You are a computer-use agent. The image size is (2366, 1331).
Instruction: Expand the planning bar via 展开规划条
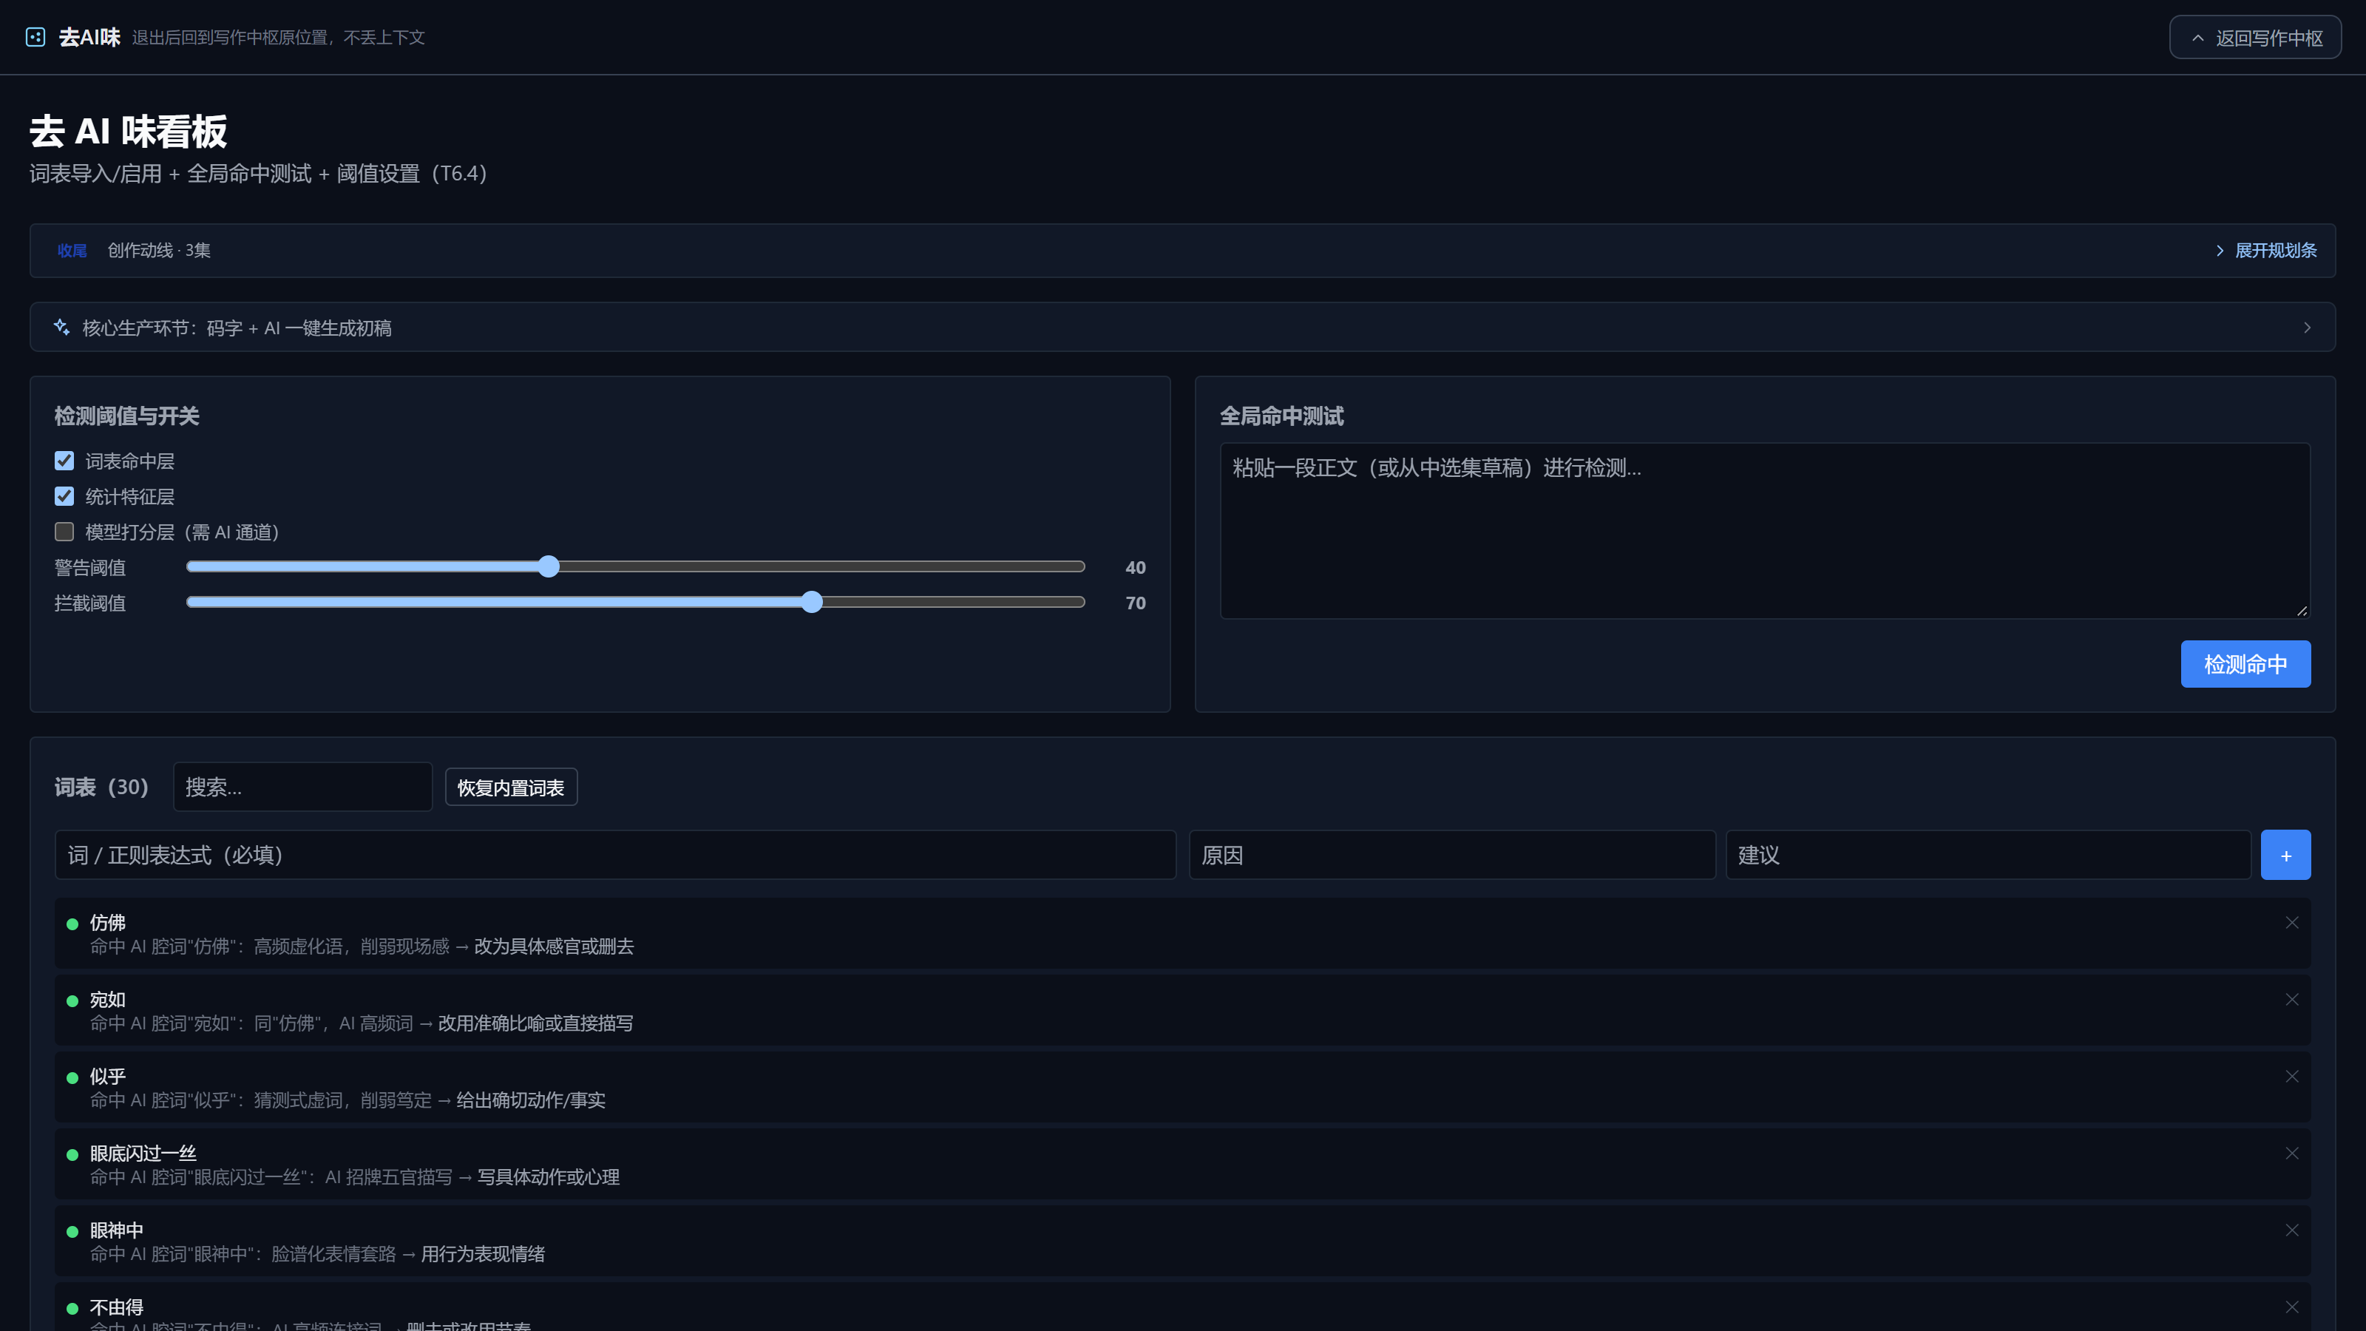(2266, 251)
